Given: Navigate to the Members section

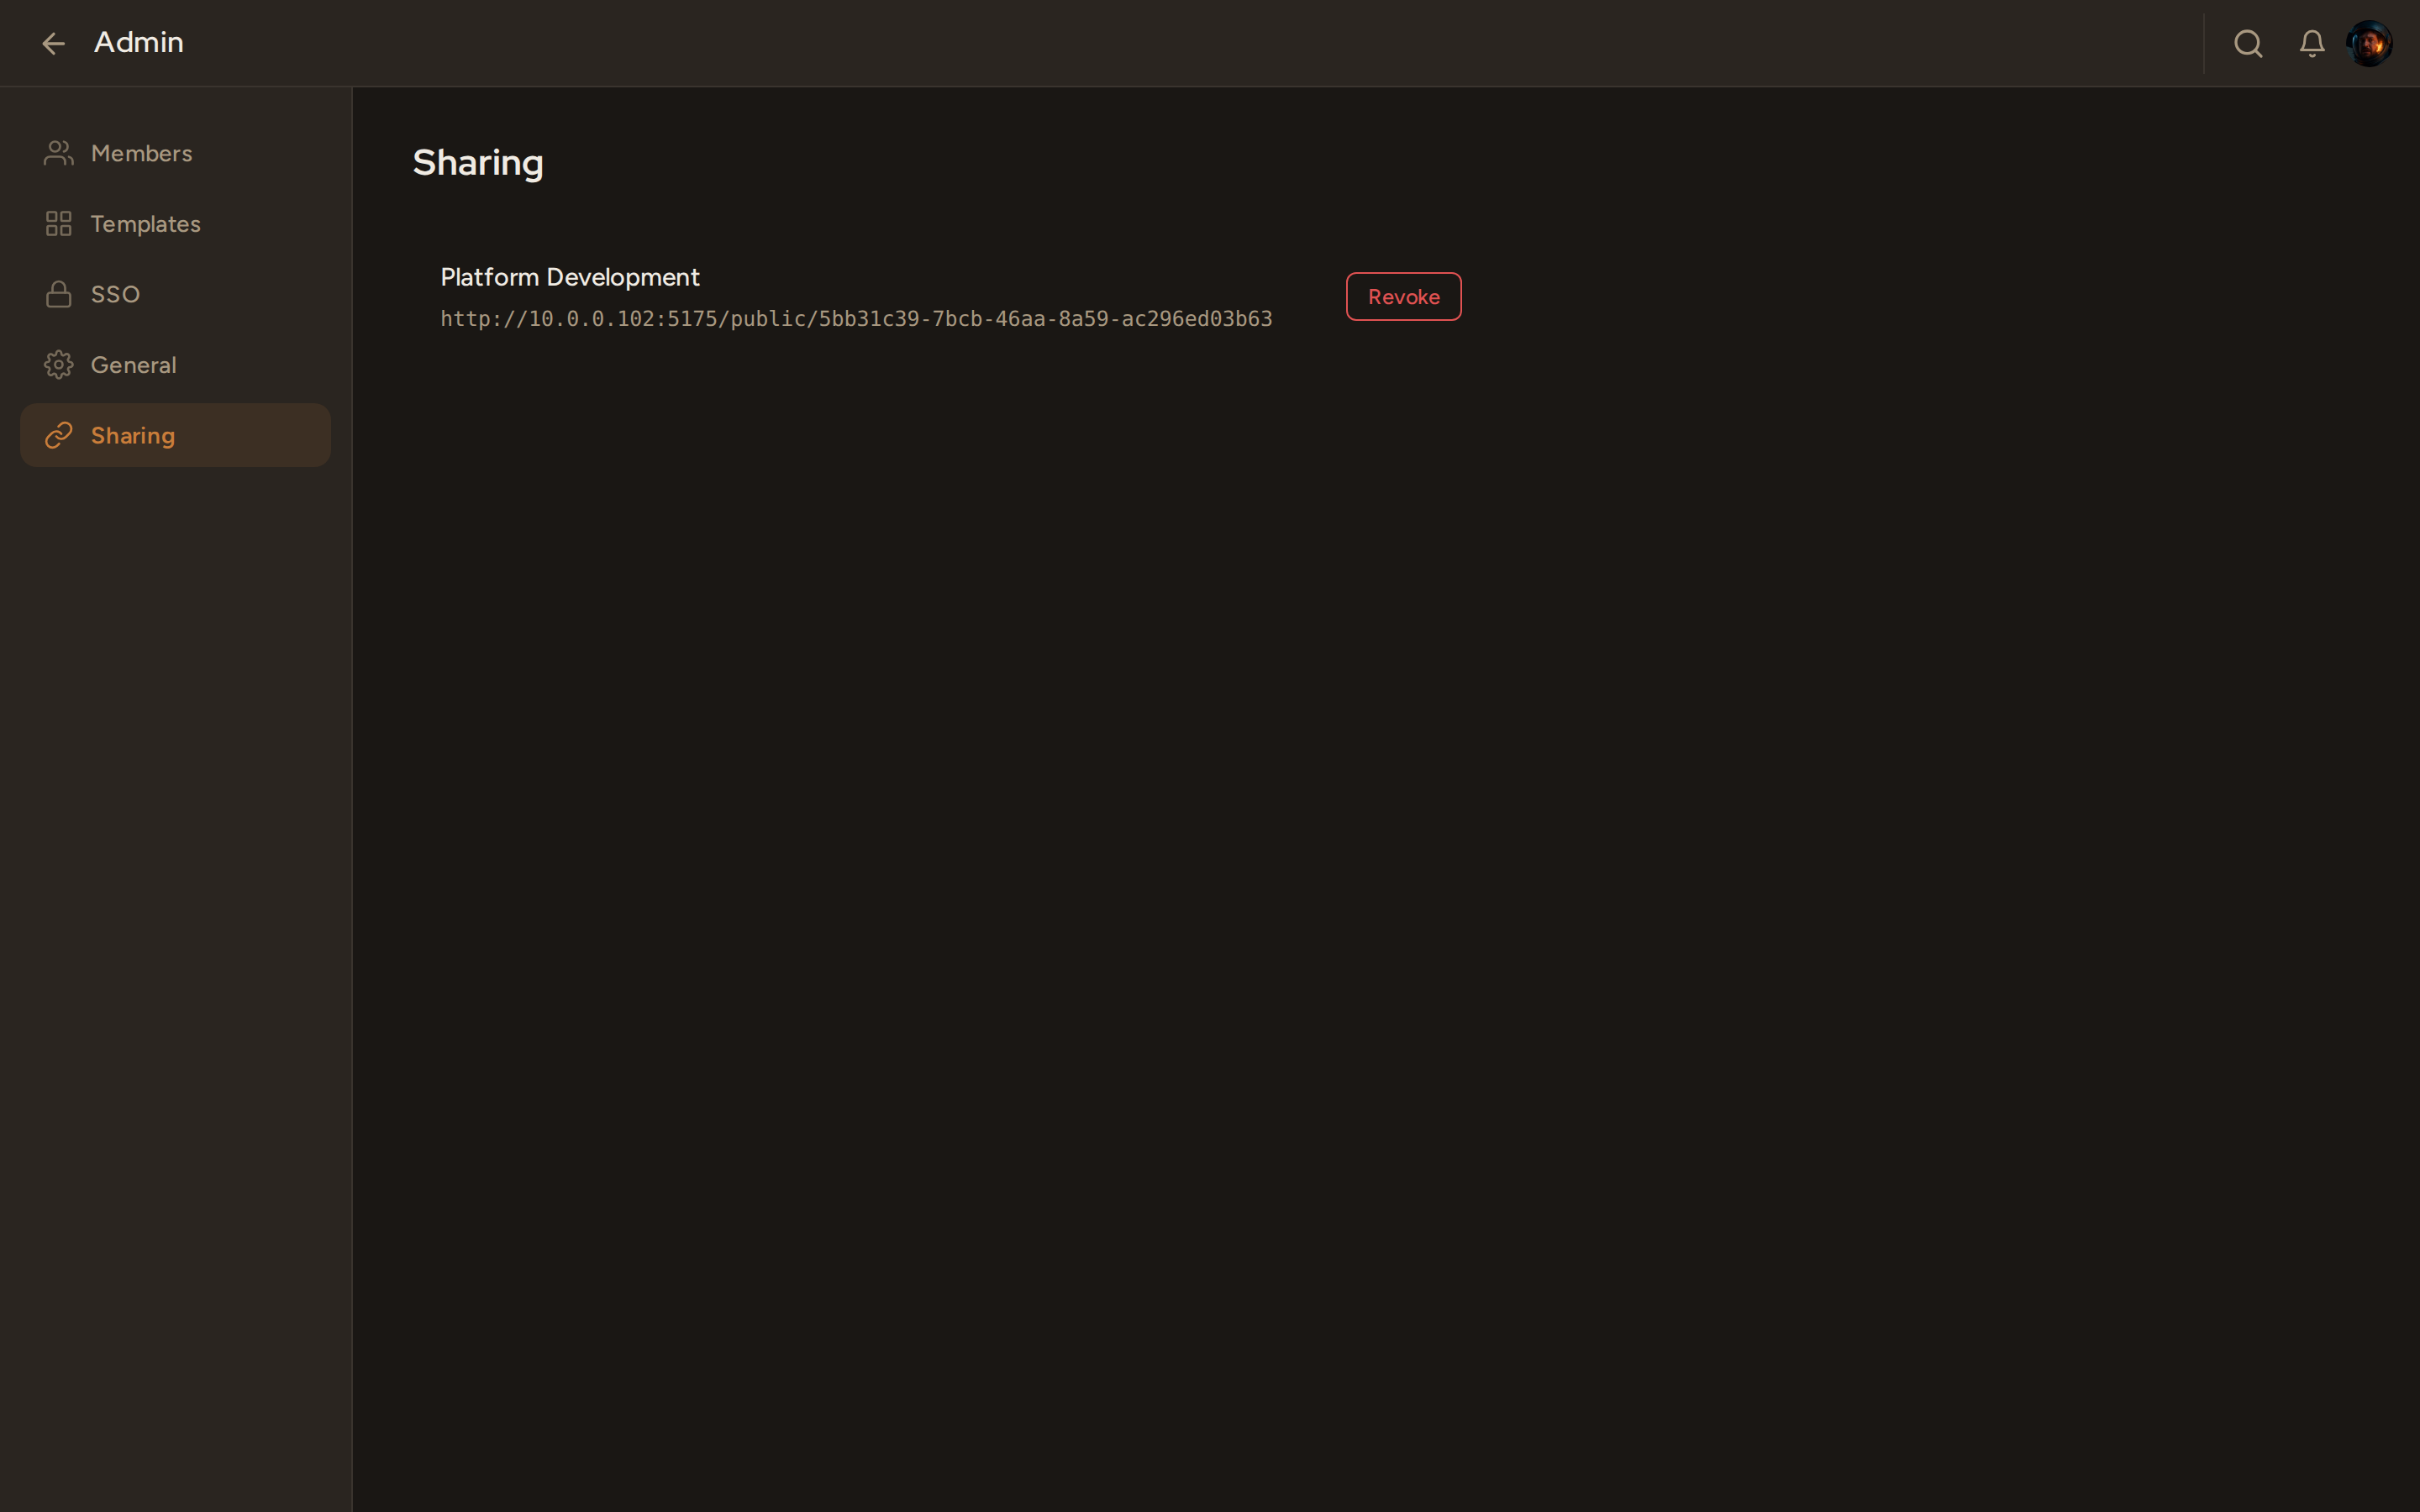Looking at the screenshot, I should [x=141, y=152].
